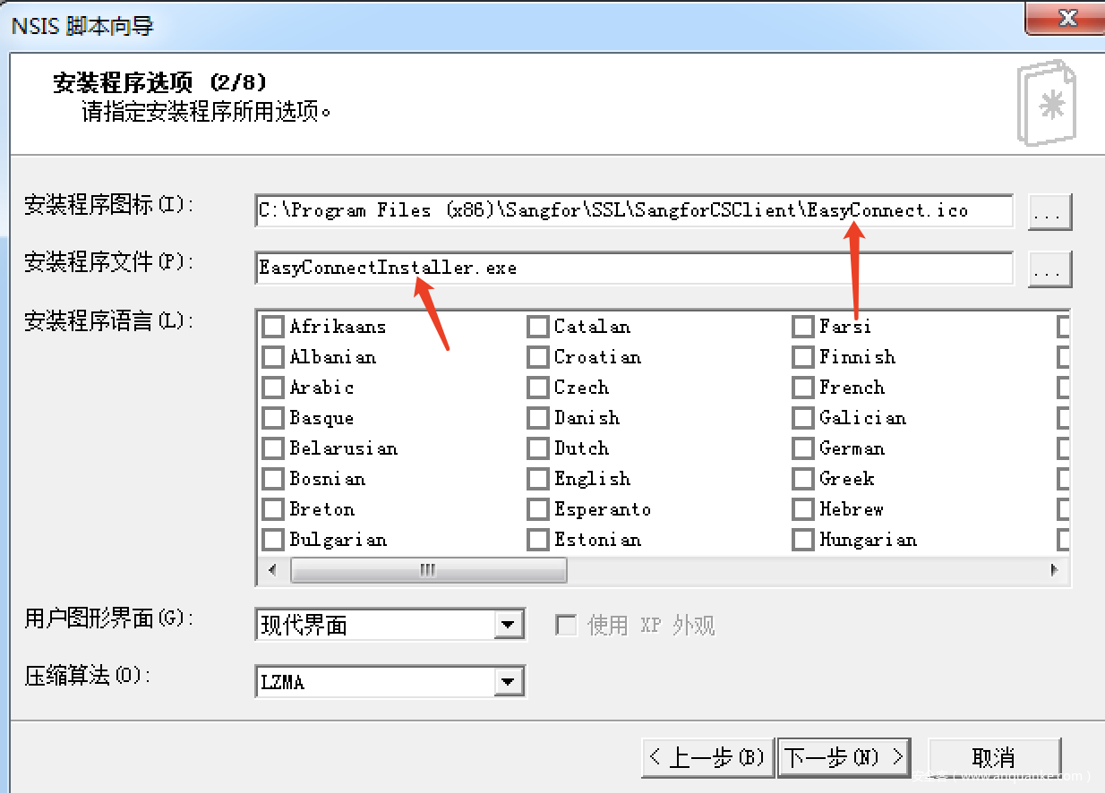
Task: Click the EasyConnectInstaller.exe file field
Action: pyautogui.click(x=634, y=268)
